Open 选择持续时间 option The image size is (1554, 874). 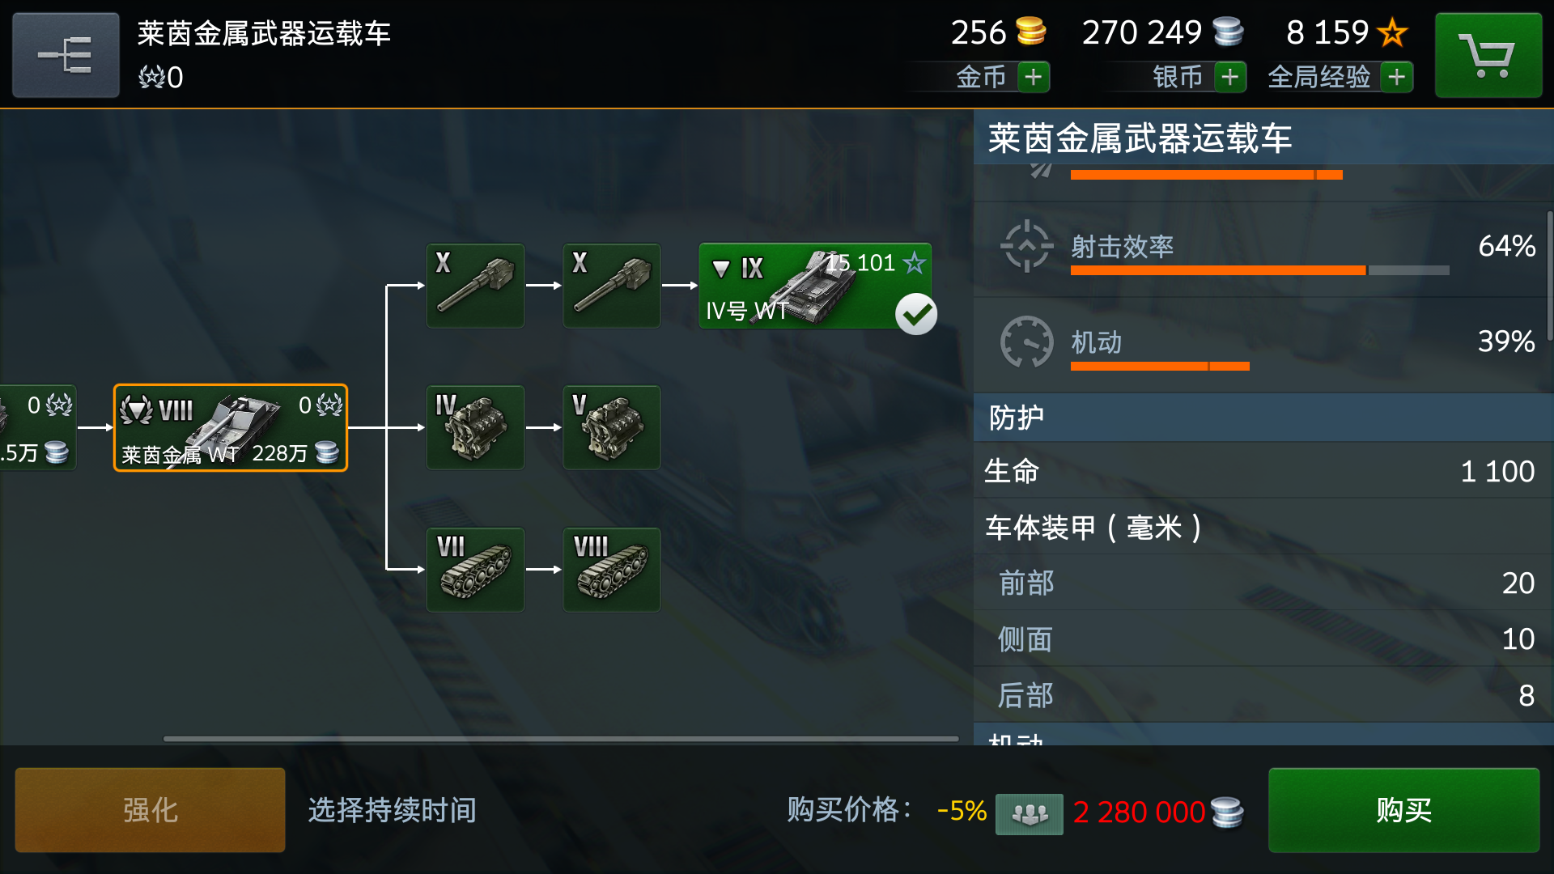pos(392,810)
